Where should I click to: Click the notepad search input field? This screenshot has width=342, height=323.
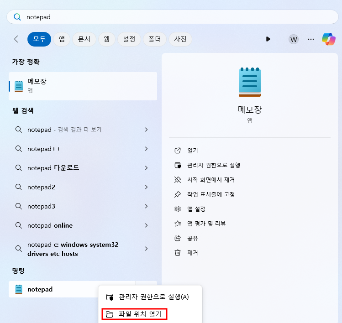pos(173,17)
